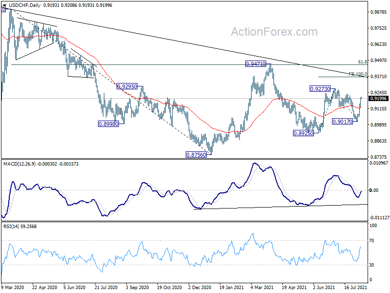Click the current price tag 0.91996
Viewport: 390px width, 293px height.
click(379, 99)
